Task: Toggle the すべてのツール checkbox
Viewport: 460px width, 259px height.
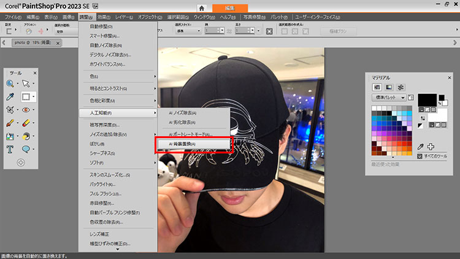Action: pyautogui.click(x=420, y=157)
